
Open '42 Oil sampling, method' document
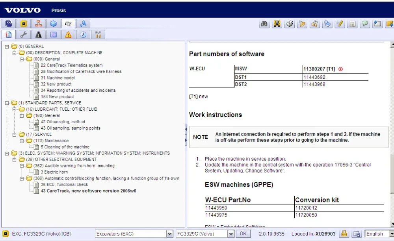click(63, 122)
